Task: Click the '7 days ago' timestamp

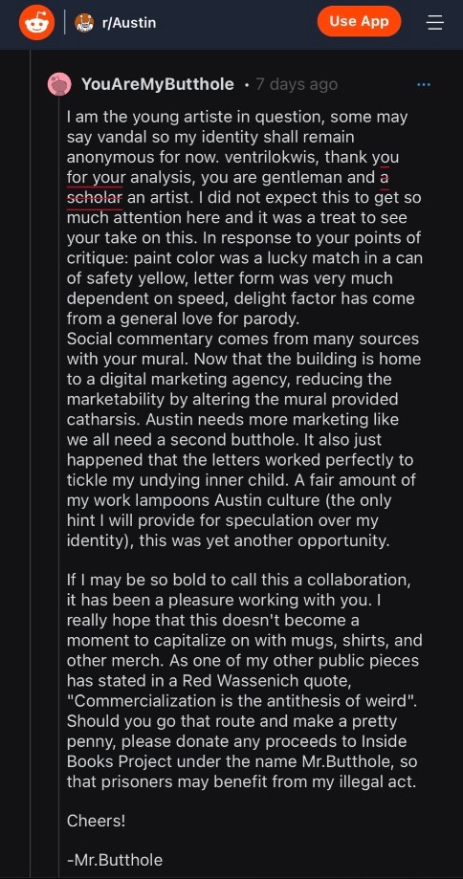Action: [297, 84]
